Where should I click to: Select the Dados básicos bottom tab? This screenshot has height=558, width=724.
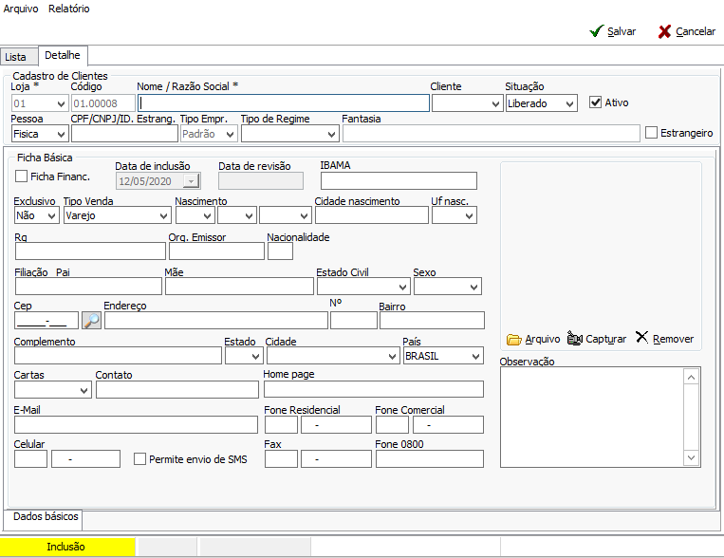click(x=46, y=516)
